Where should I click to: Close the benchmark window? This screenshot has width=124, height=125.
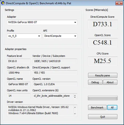coord(119,3)
